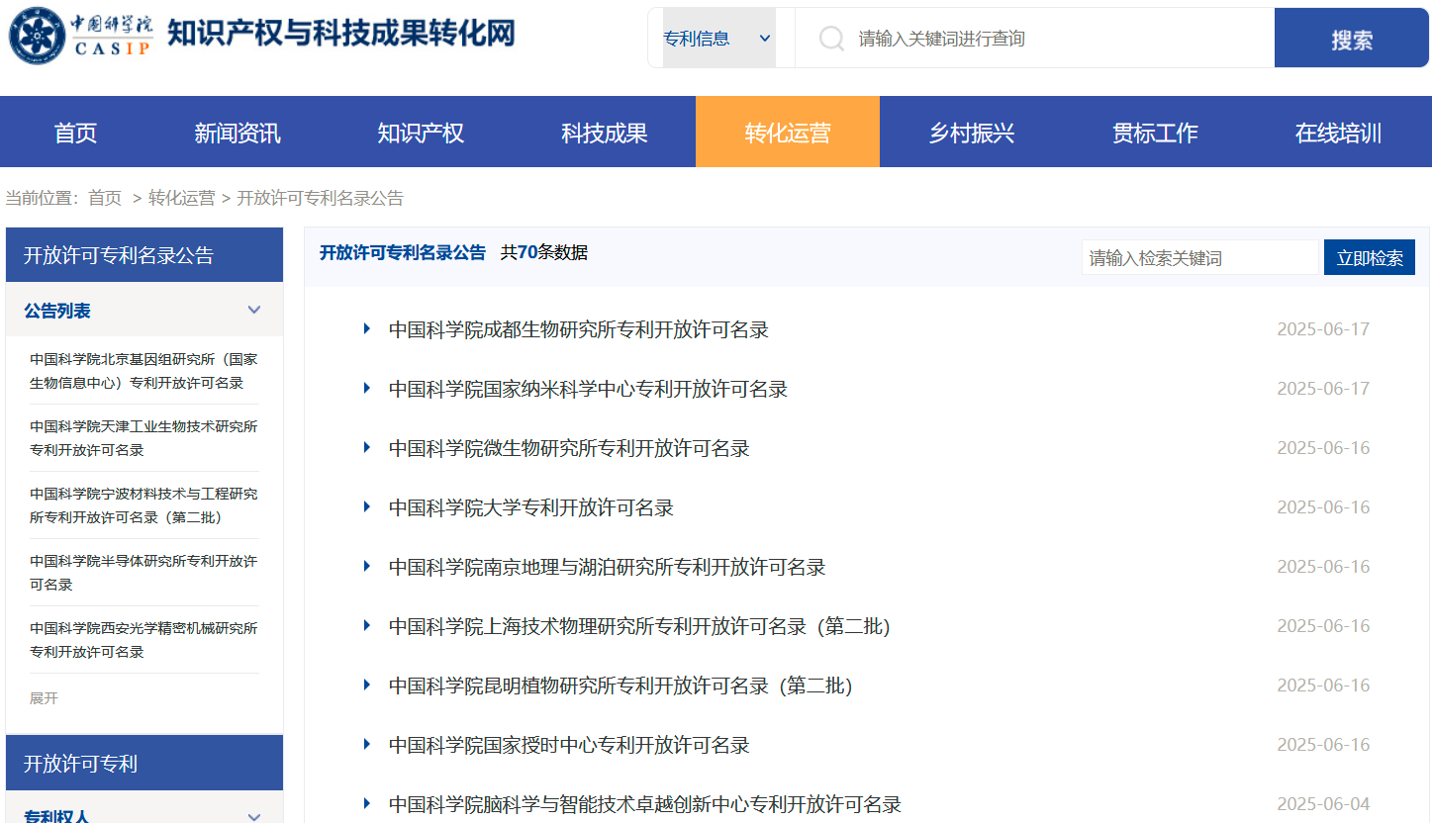Open the 在线培训 navigation tab
Screen dimensions: 1432x823
pyautogui.click(x=1338, y=133)
